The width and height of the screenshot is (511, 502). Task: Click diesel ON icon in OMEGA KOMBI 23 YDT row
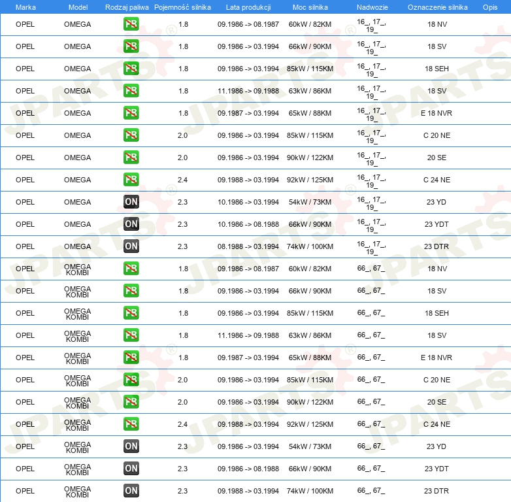131,469
